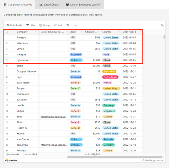169x168 pixels.
Task: Open Briza's Google Docs employee list link
Action: [54, 117]
